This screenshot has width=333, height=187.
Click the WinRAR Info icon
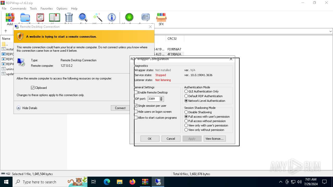(112, 18)
